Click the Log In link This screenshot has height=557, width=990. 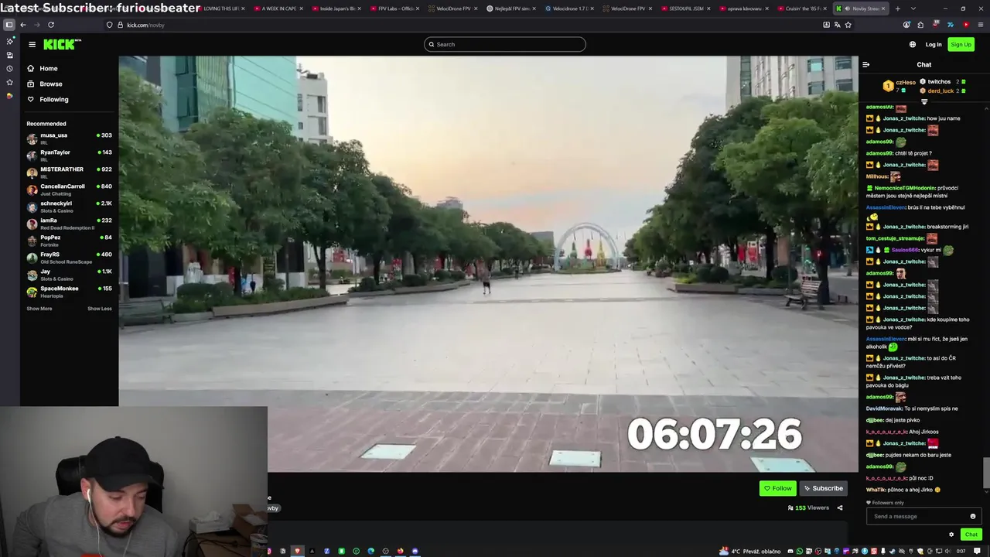pyautogui.click(x=934, y=44)
